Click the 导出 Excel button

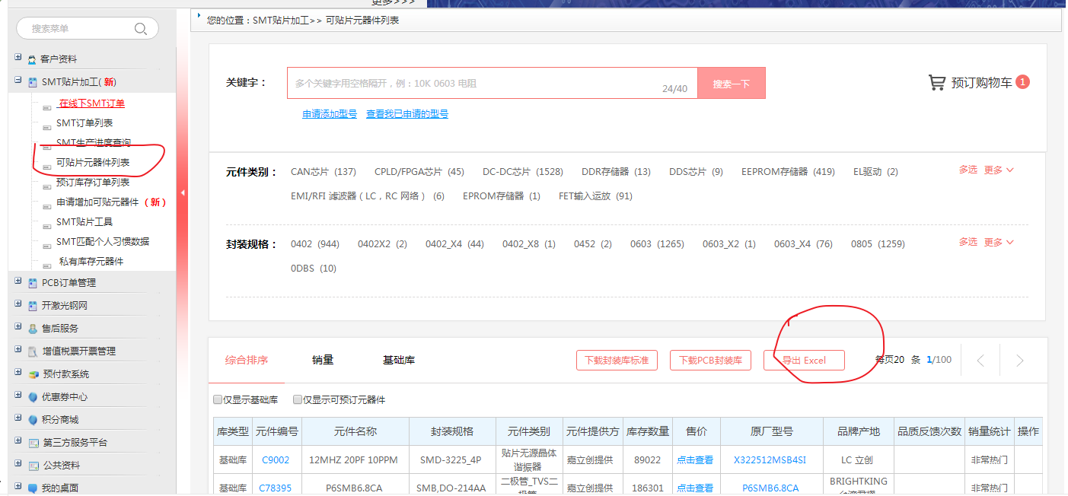[x=804, y=361]
